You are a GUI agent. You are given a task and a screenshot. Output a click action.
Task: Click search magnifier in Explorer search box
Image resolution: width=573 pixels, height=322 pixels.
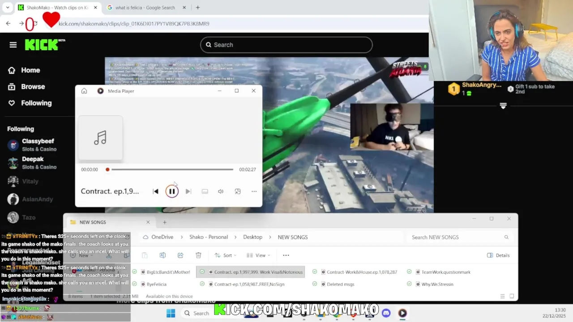pyautogui.click(x=506, y=237)
